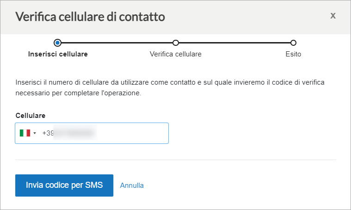Click the Verifica cellulare di contatto title

pyautogui.click(x=90, y=17)
